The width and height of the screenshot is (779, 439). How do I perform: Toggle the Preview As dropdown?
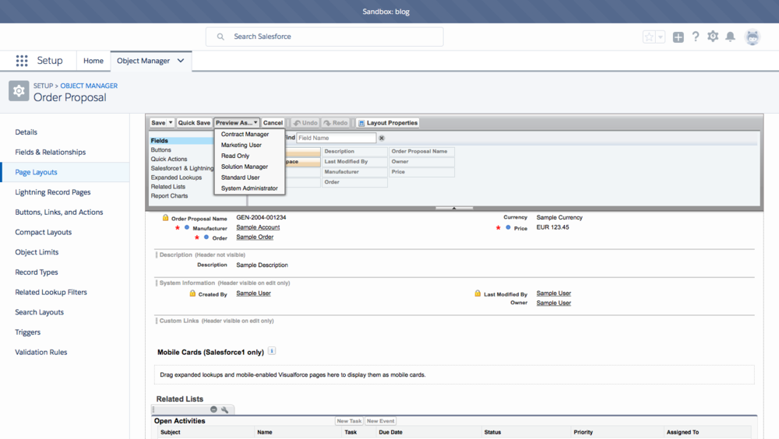coord(237,123)
